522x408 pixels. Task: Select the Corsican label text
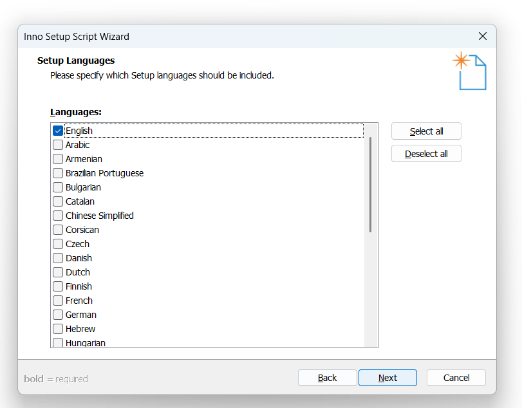pos(82,230)
